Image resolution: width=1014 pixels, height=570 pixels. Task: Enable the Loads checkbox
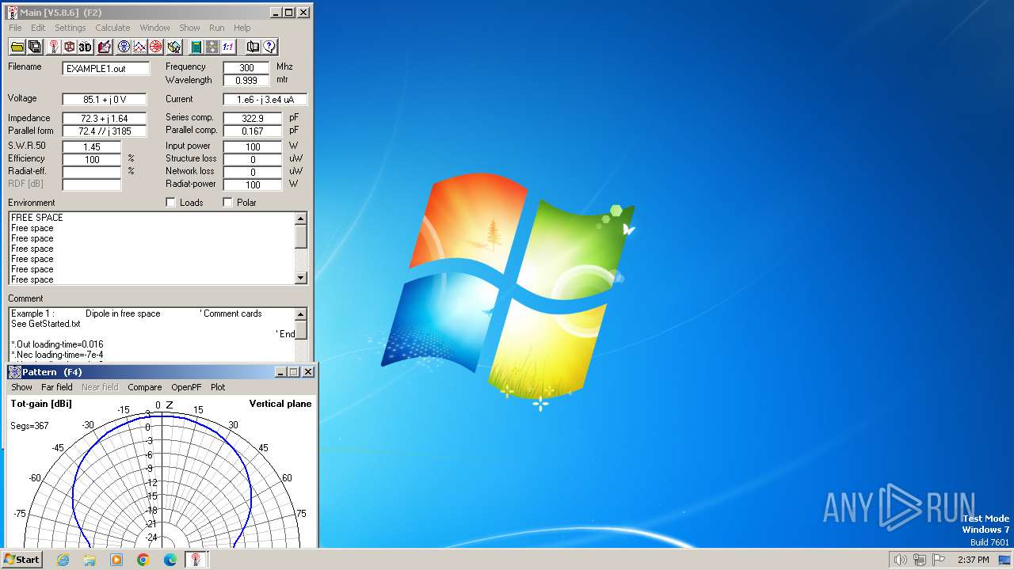point(170,203)
